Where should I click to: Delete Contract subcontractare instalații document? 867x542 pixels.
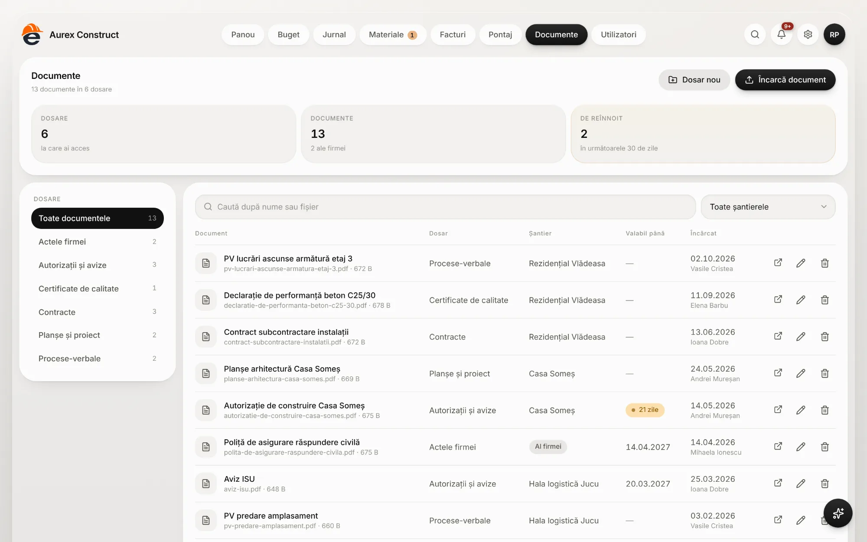[825, 336]
